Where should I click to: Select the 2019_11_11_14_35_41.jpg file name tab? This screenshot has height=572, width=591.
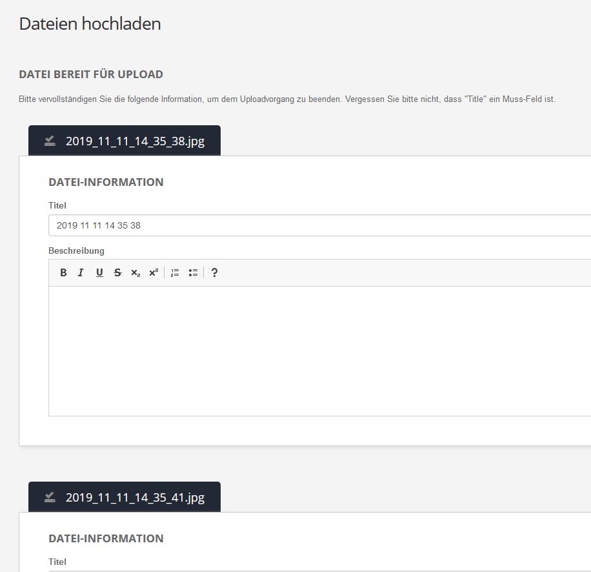tap(135, 497)
